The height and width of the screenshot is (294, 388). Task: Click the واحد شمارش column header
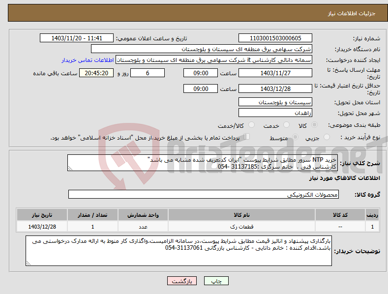coord(143,215)
